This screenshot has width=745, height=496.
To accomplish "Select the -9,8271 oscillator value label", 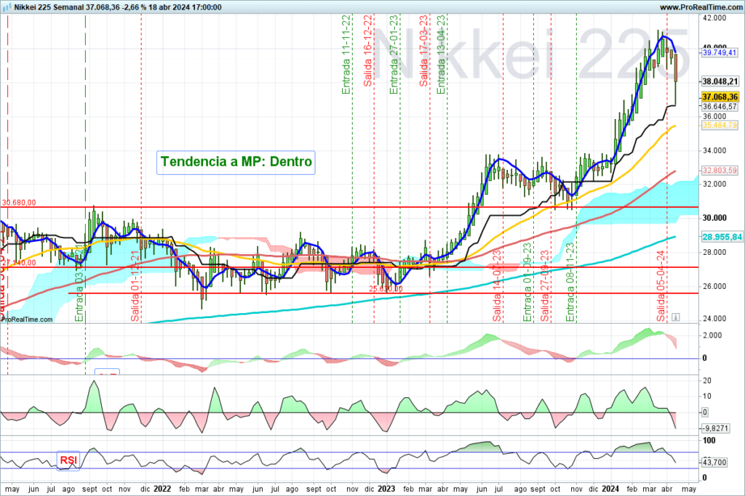I will 715,428.
